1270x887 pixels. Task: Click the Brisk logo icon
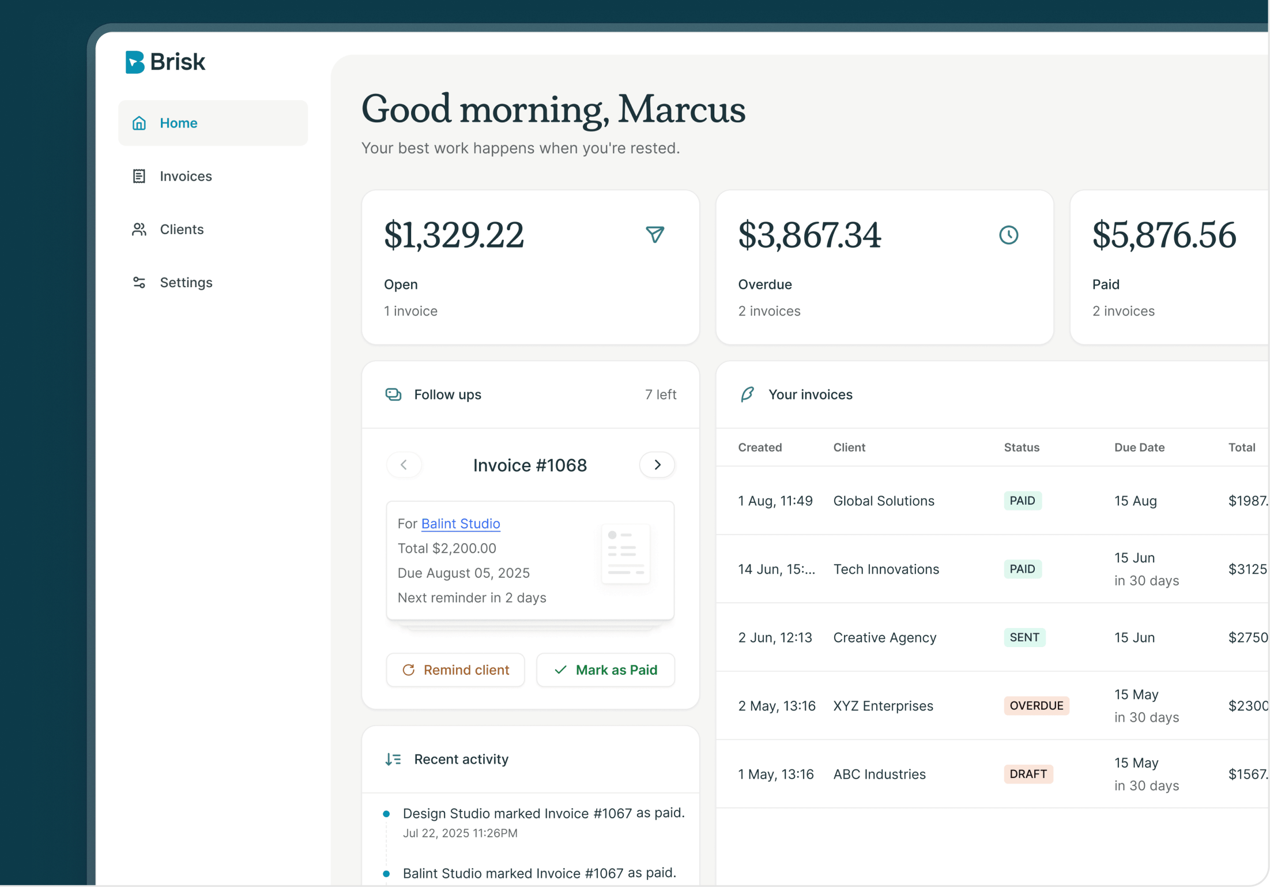pos(134,62)
